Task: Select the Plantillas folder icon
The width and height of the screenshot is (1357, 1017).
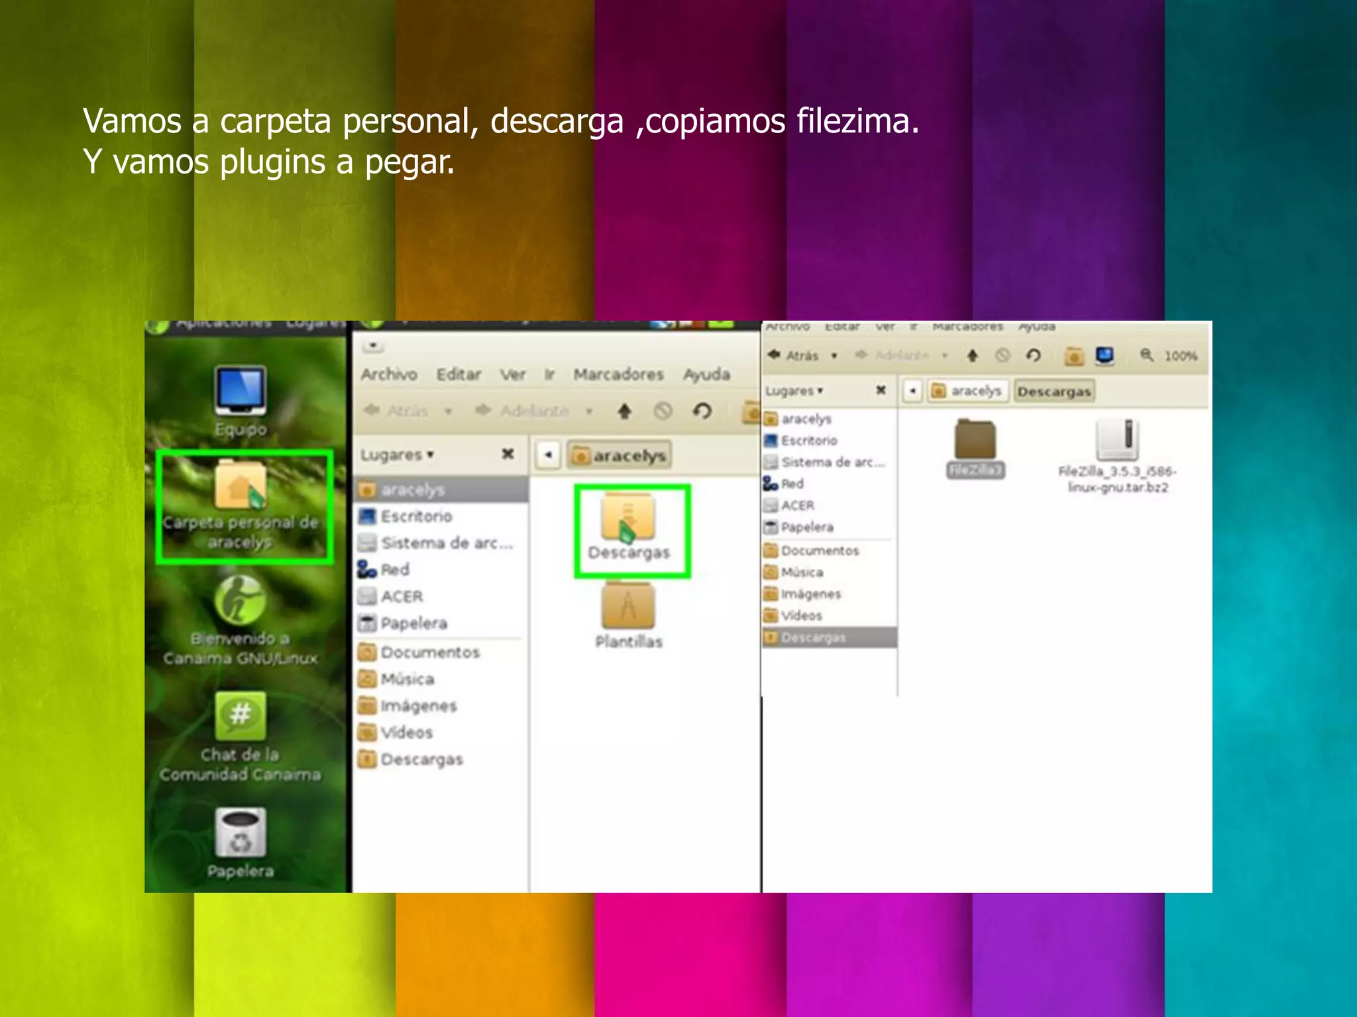Action: tap(629, 616)
